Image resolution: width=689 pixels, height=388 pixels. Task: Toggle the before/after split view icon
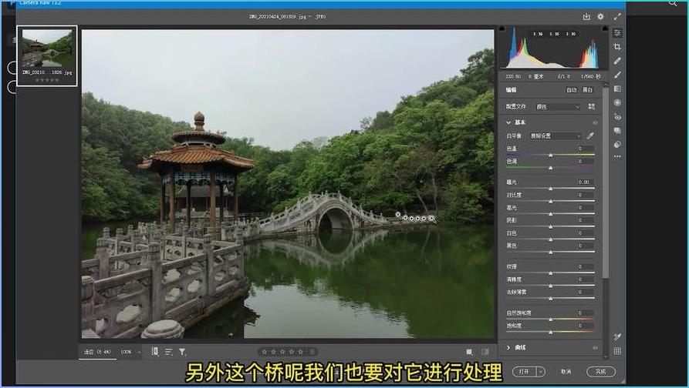pyautogui.click(x=485, y=352)
